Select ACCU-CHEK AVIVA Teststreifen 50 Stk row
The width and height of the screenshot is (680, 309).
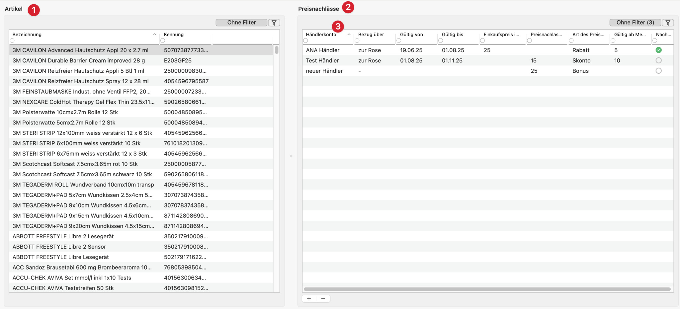coord(141,288)
